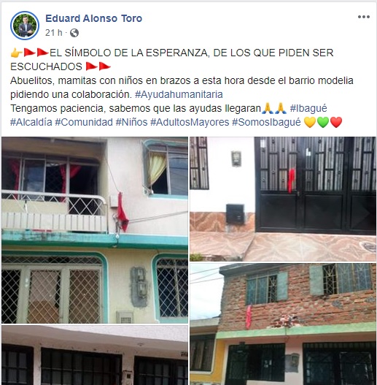Image resolution: width=377 pixels, height=385 pixels.
Task: Follow the #Ayudahumanitaria hashtag
Action: [179, 94]
